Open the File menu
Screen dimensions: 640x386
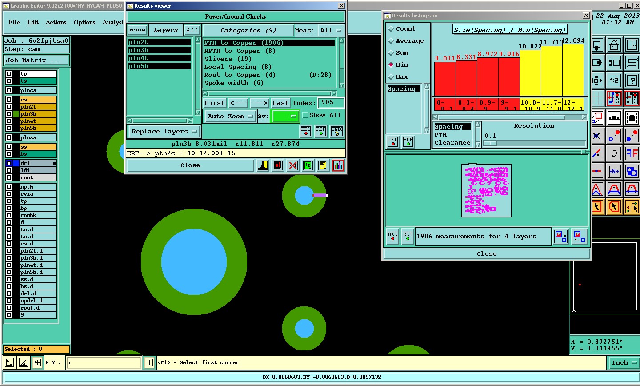pos(14,22)
